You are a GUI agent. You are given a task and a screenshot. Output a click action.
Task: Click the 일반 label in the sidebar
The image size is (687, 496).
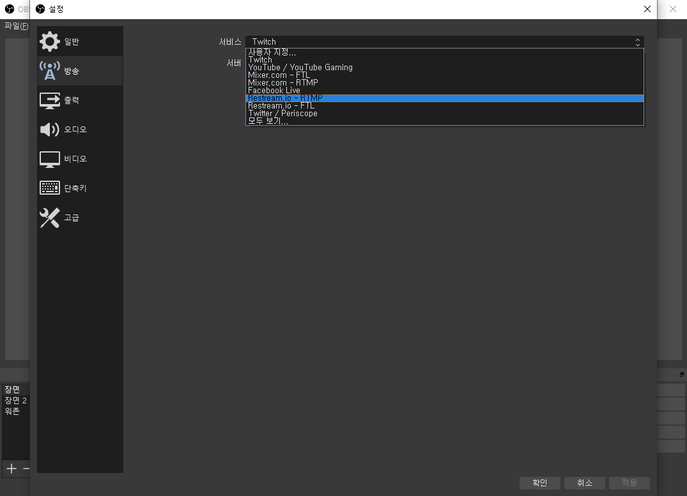pyautogui.click(x=72, y=41)
